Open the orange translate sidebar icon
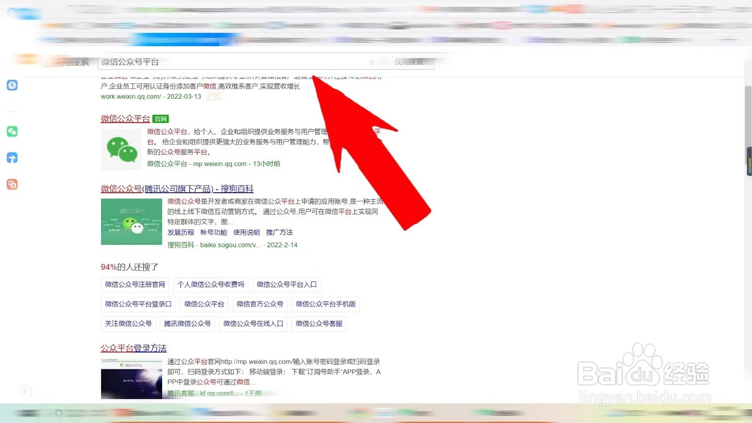 click(12, 184)
